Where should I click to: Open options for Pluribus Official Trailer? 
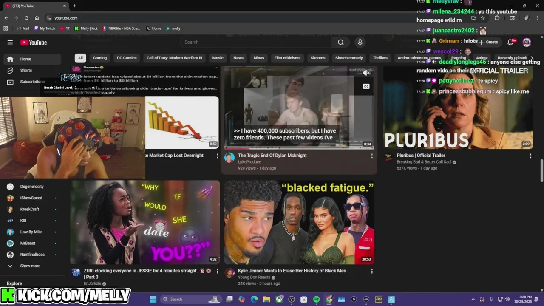[530, 156]
